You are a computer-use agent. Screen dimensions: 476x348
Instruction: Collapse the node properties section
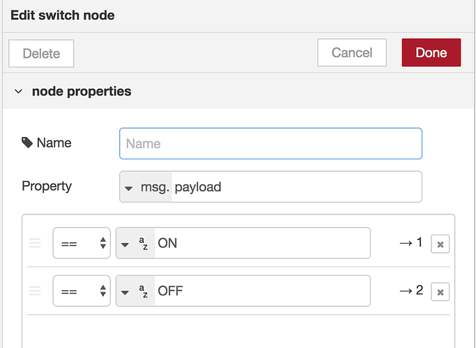(x=19, y=91)
